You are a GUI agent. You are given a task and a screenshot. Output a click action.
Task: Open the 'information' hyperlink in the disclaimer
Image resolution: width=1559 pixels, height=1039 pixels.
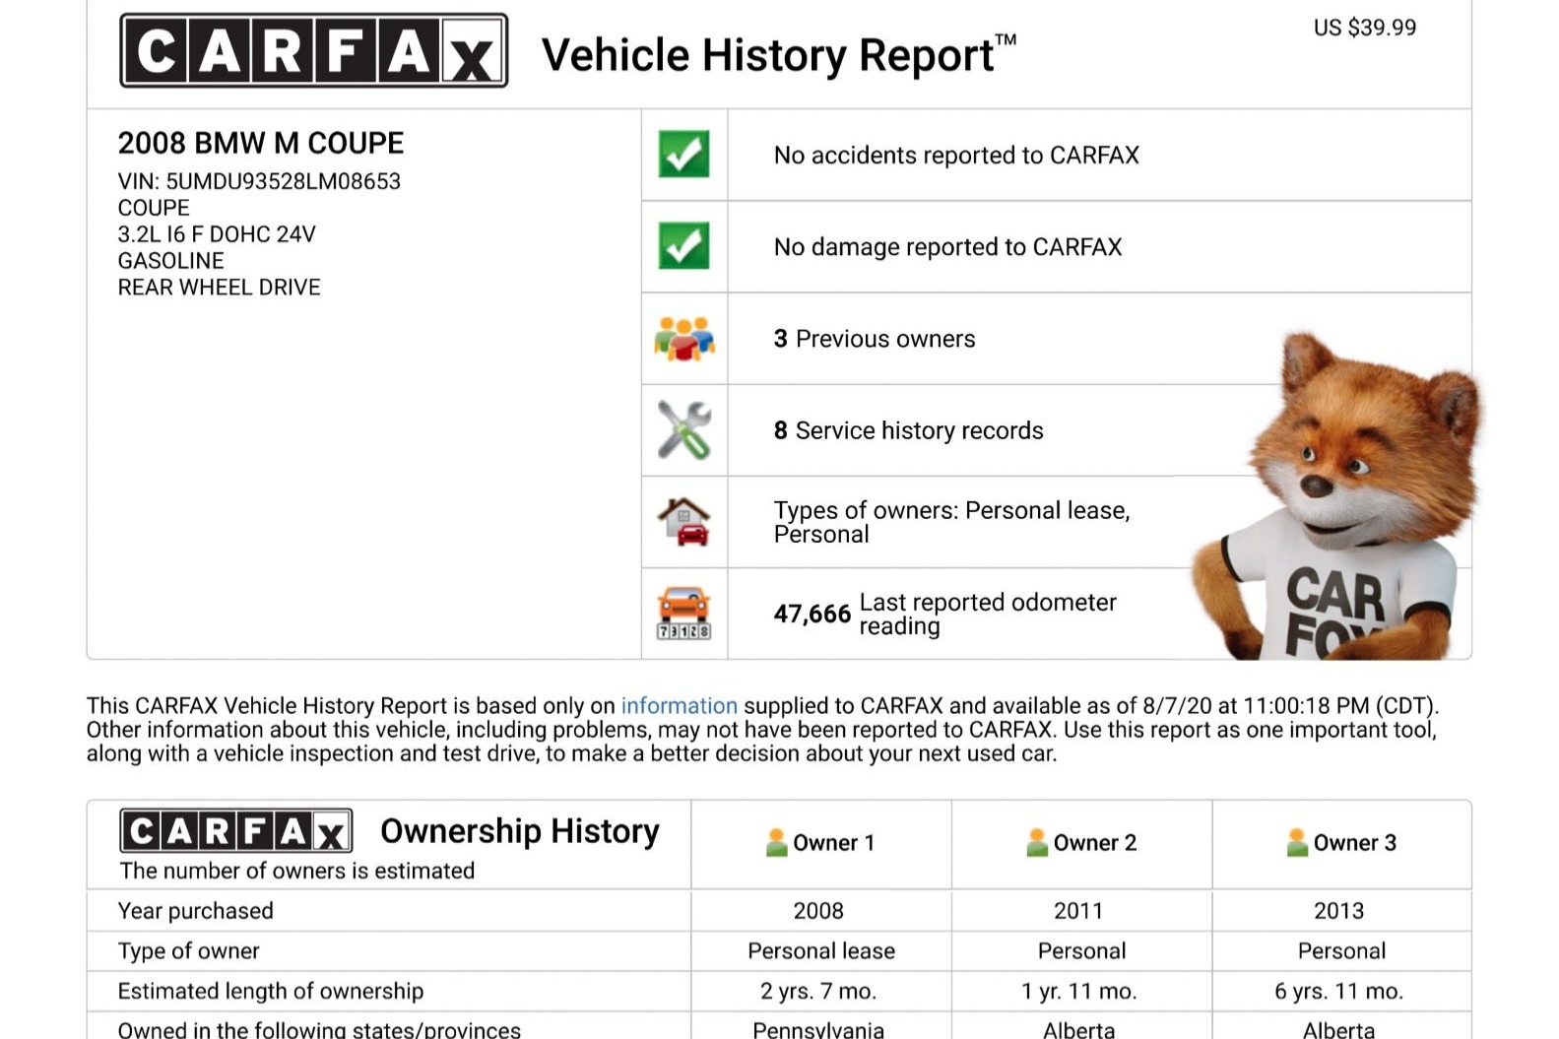[x=679, y=705]
